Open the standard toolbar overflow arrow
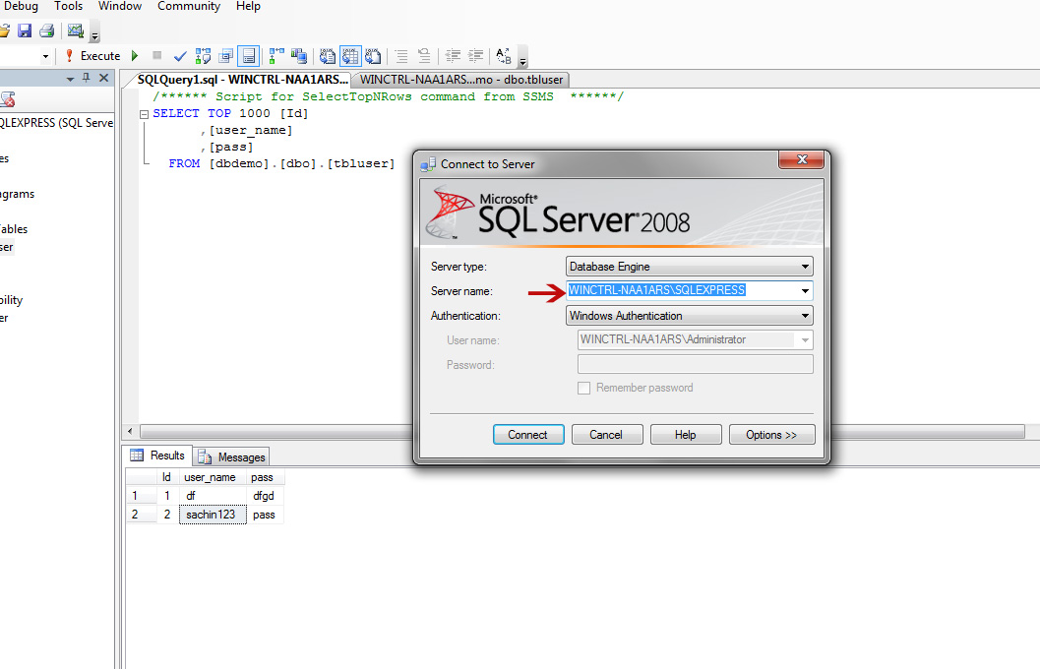 pos(94,33)
